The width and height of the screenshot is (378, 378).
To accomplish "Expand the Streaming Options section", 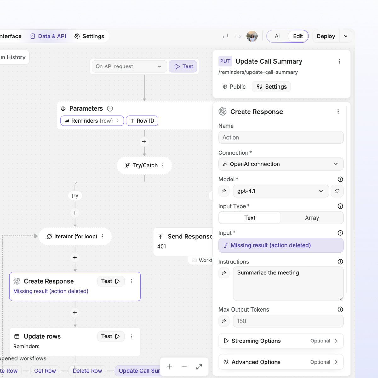I will click(x=281, y=341).
